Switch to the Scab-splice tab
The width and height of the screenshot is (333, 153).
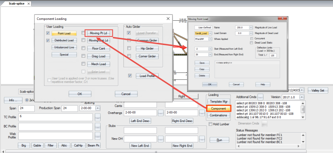tap(17, 4)
